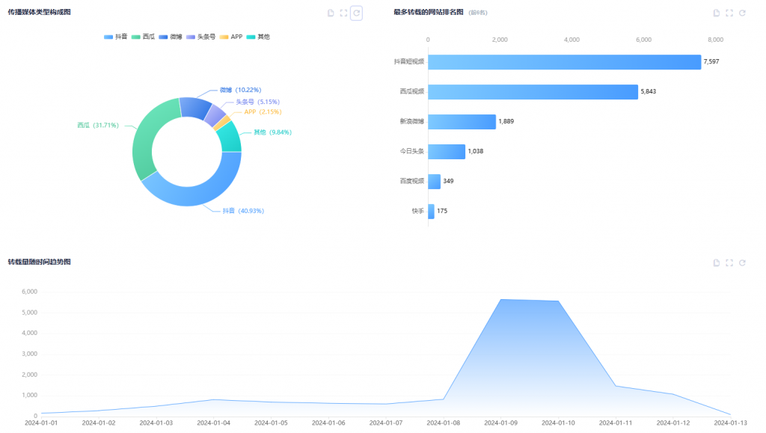Screen dimensions: 766x433
Task: Open fullscreen for the 转载量随时间趋势图 chart
Action: click(x=729, y=262)
